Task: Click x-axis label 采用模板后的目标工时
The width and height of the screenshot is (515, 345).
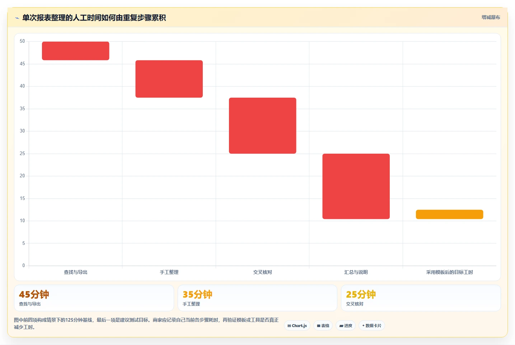Action: (x=450, y=272)
